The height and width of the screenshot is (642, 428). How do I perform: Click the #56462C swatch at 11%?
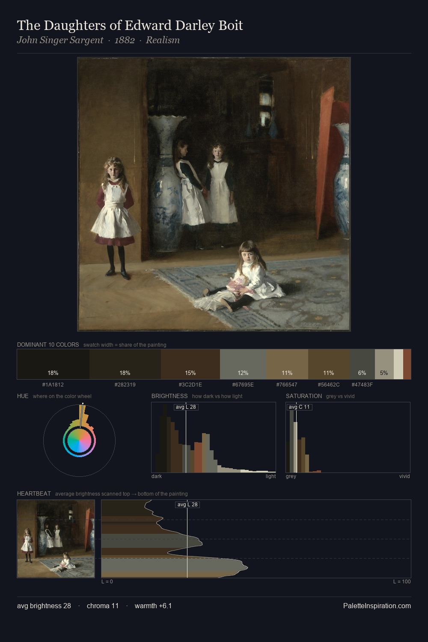point(329,364)
